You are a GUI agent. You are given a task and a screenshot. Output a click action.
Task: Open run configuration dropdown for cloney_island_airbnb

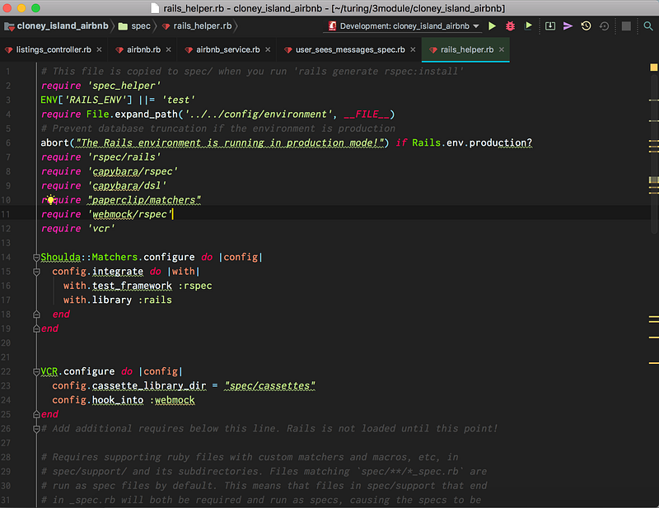click(x=403, y=26)
